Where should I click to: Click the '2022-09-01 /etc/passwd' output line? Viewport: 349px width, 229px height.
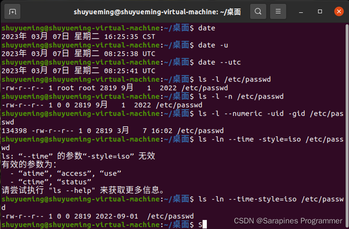point(97,216)
